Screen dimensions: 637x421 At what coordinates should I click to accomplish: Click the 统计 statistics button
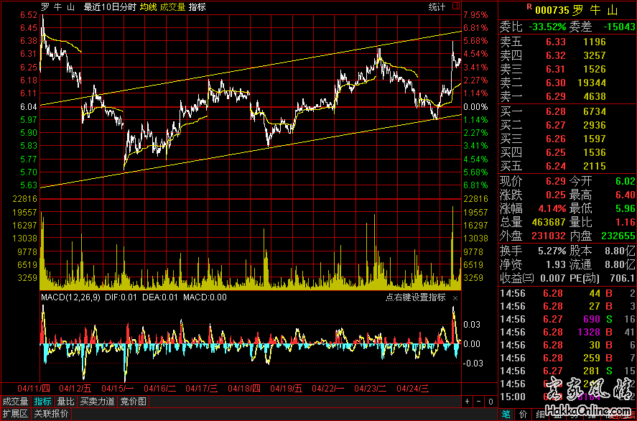click(437, 7)
